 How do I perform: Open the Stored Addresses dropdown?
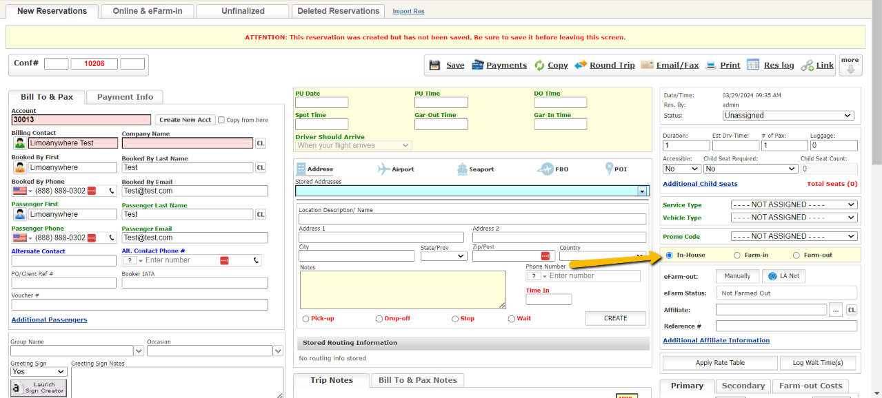643,191
